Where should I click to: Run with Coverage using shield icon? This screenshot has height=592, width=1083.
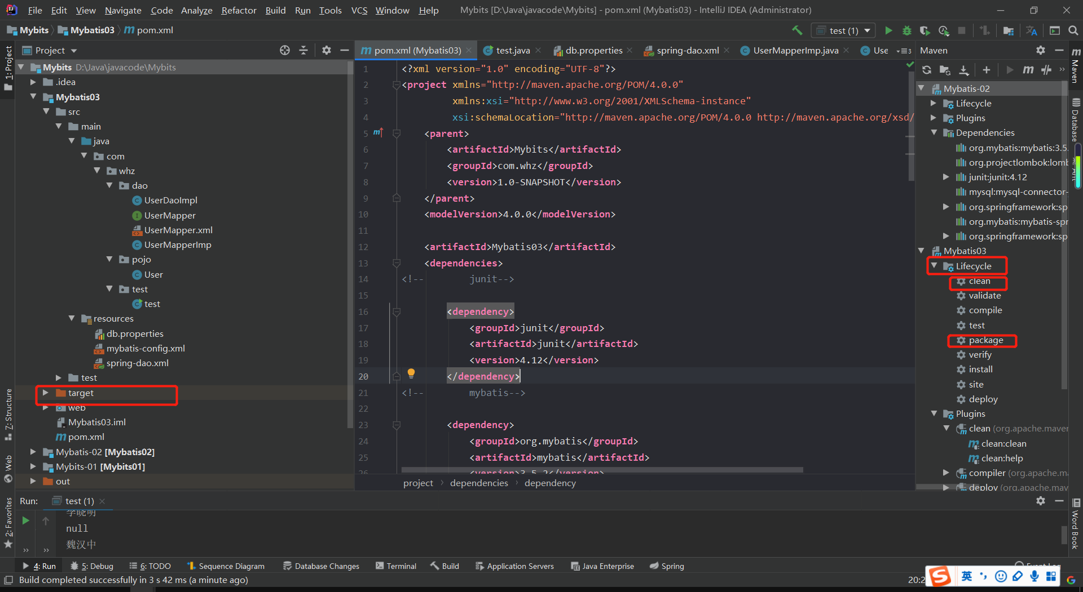point(924,30)
